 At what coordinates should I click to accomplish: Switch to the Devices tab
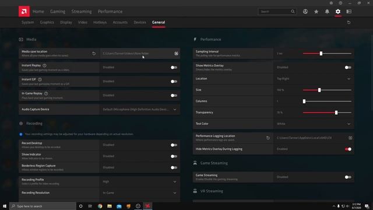140,22
